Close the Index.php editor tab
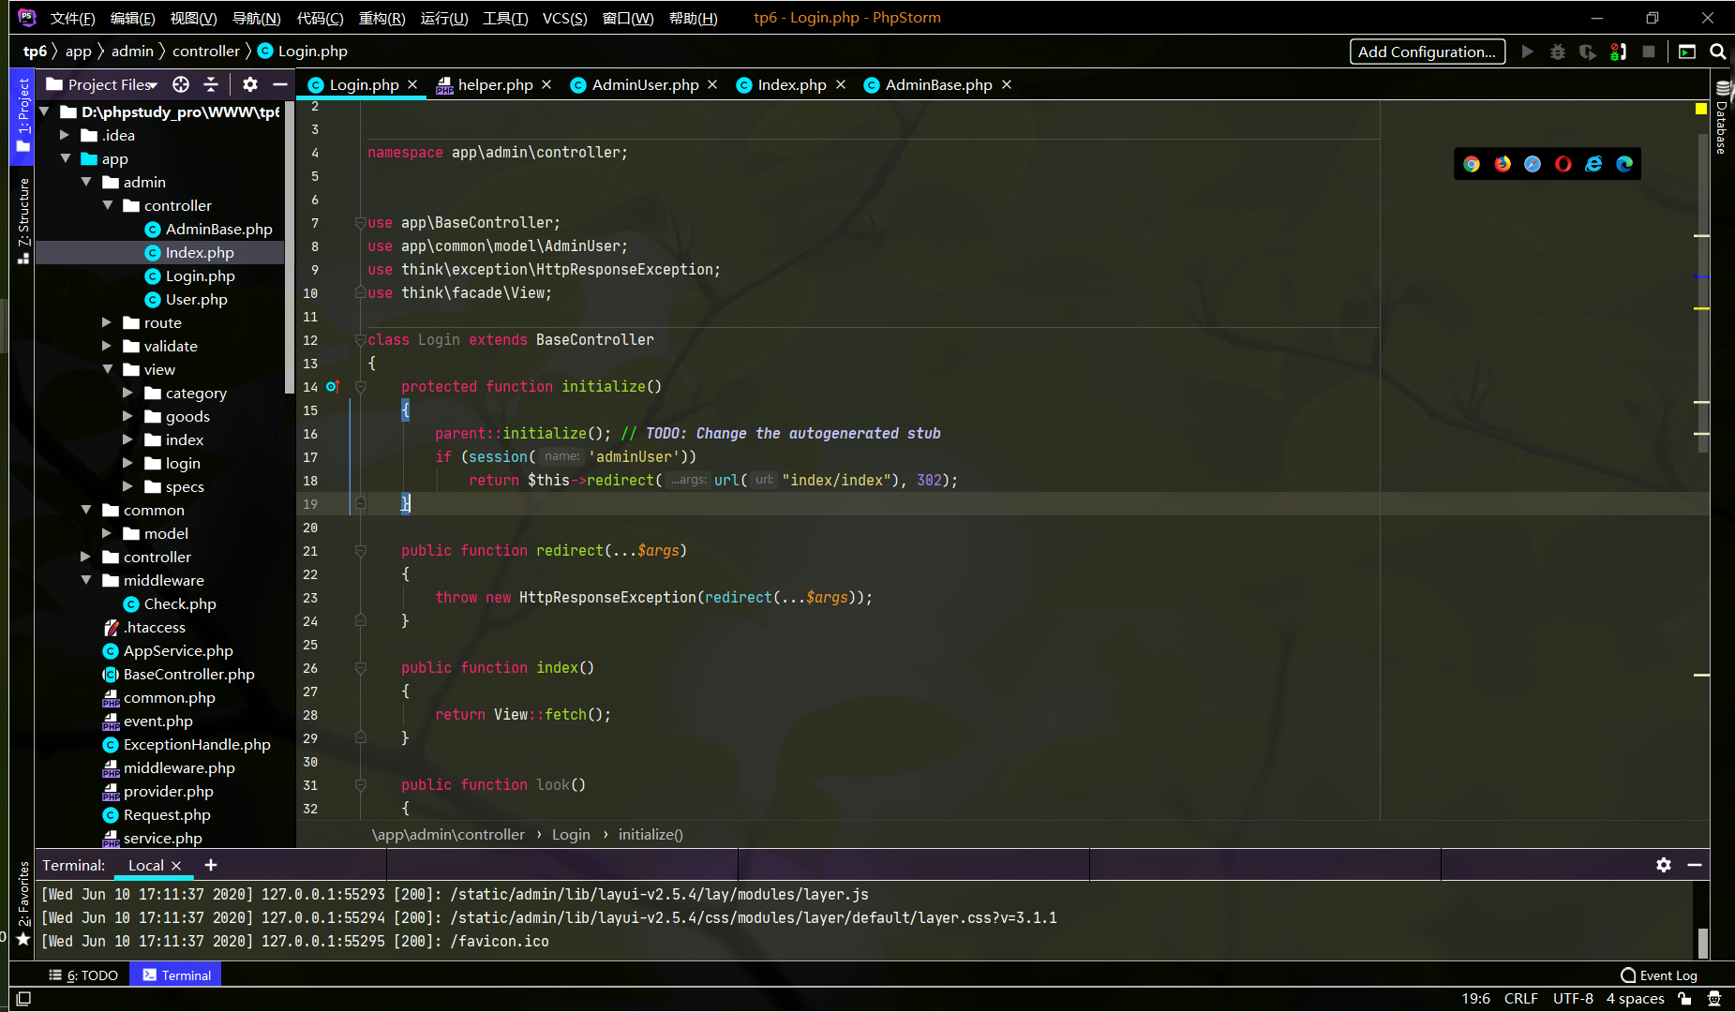The image size is (1735, 1012). (841, 84)
